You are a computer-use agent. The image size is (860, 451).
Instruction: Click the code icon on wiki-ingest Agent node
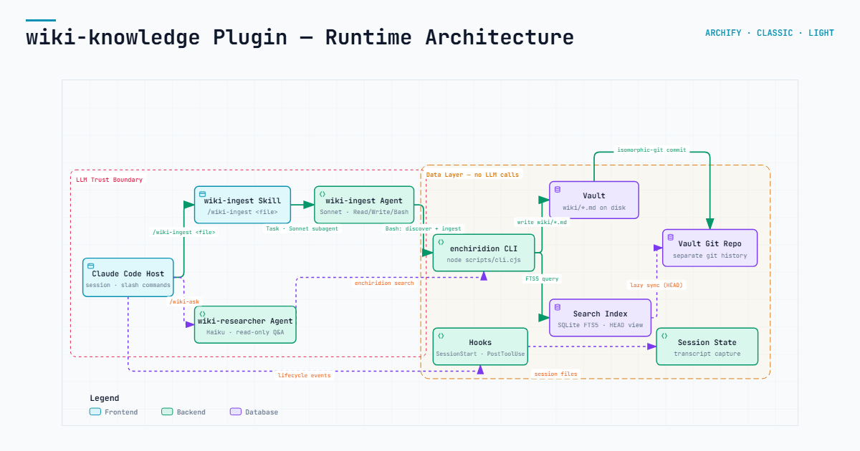(322, 194)
